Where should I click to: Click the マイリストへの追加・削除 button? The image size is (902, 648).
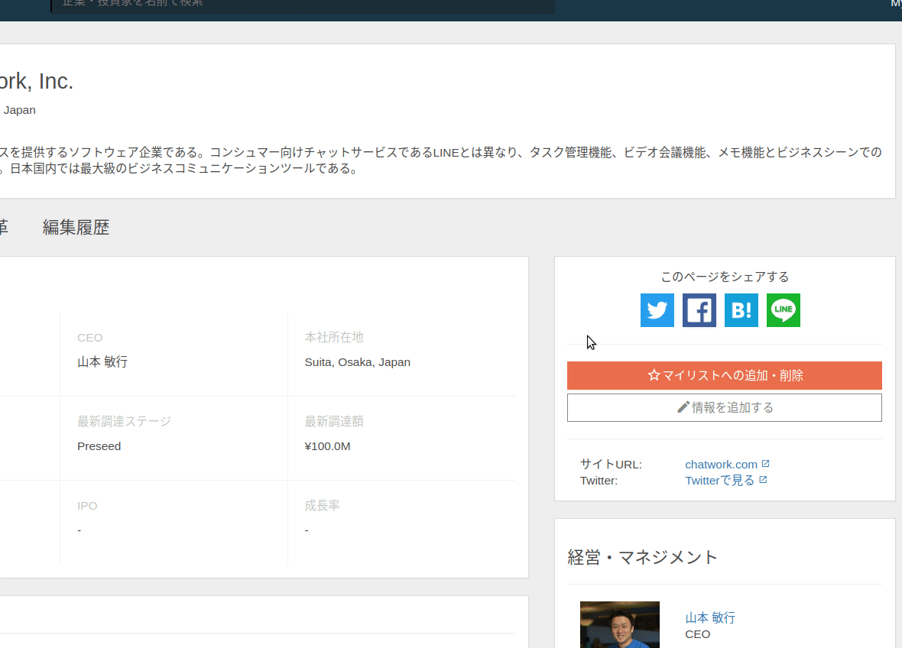tap(724, 375)
